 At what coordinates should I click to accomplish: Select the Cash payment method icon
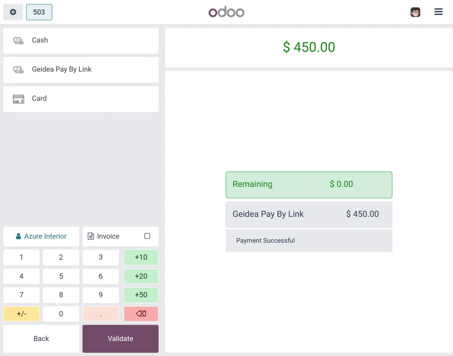point(18,40)
